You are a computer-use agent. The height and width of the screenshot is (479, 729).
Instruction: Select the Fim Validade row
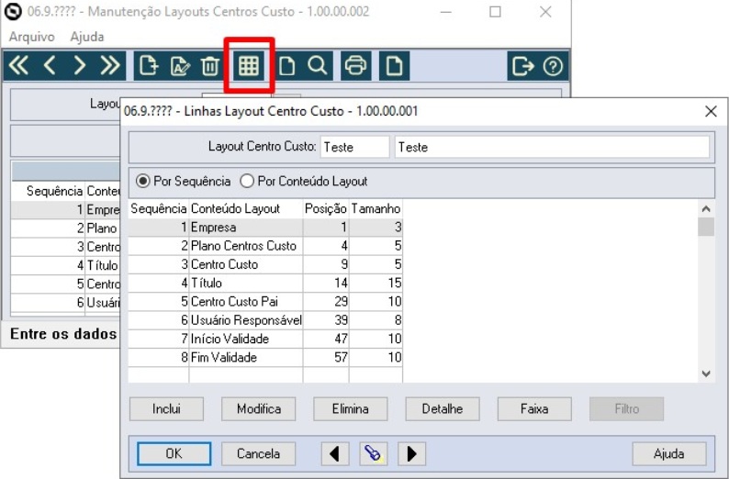click(x=265, y=357)
